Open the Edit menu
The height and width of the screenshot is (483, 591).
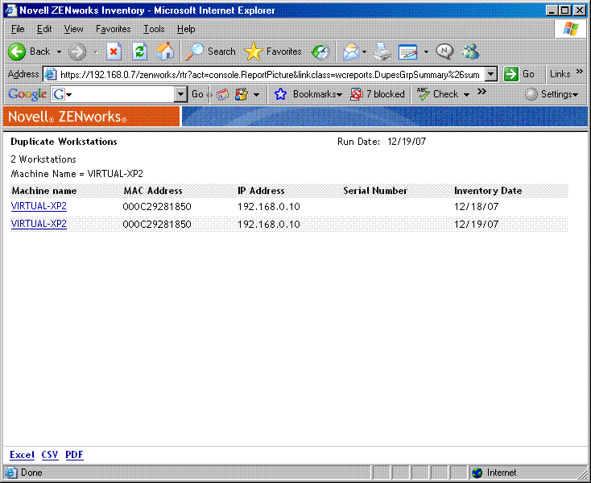44,29
